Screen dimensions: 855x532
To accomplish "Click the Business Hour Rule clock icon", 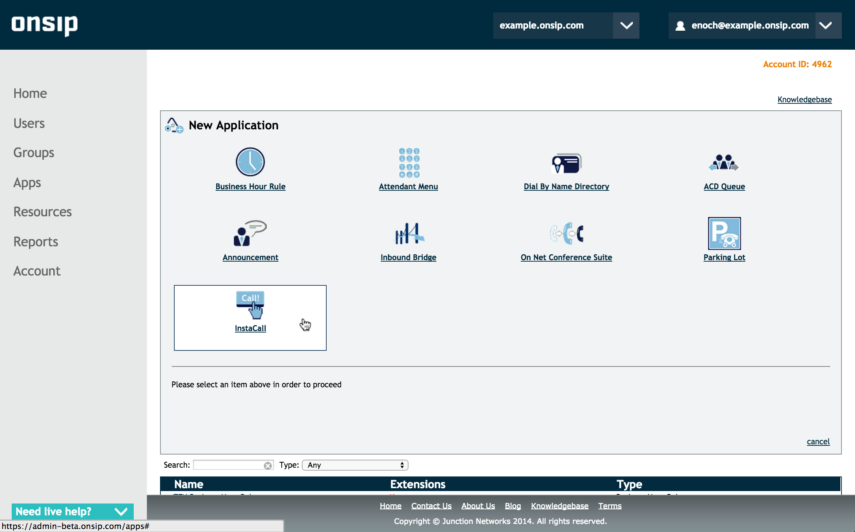I will click(250, 162).
